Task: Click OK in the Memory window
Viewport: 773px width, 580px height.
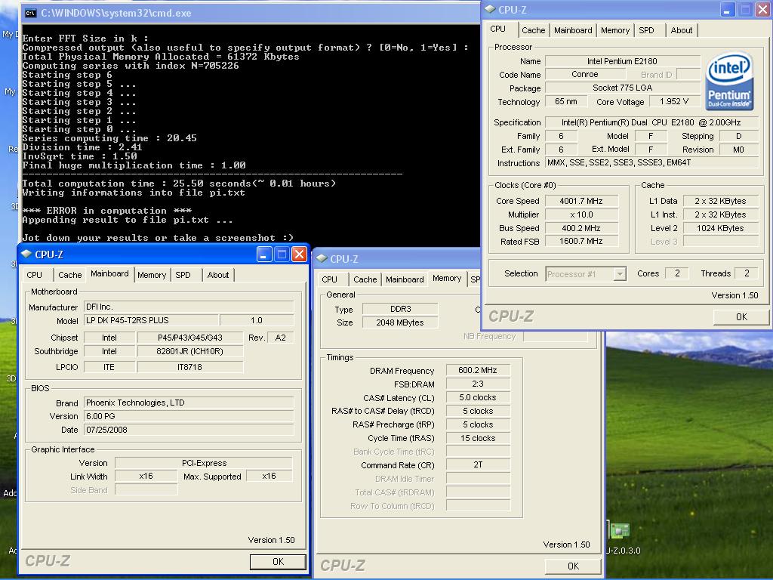Action: click(x=574, y=566)
